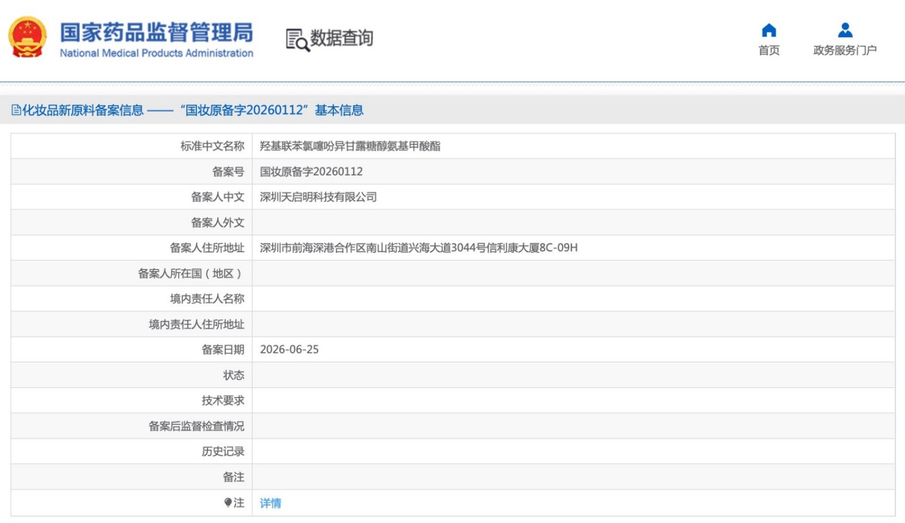Viewport: 905px width, 523px height.
Task: Click the 备案号 label cell
Action: (132, 172)
